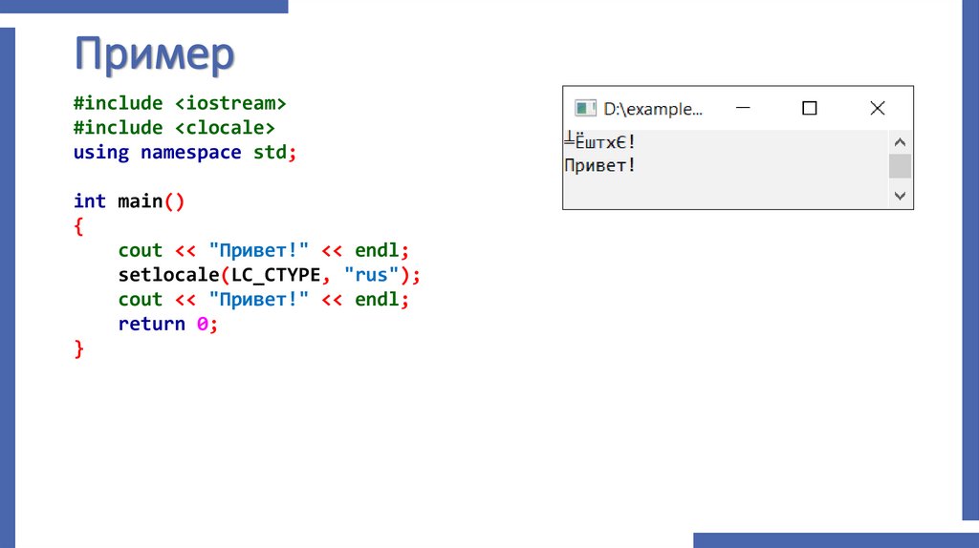Click the line #include <iostream>

tap(179, 103)
